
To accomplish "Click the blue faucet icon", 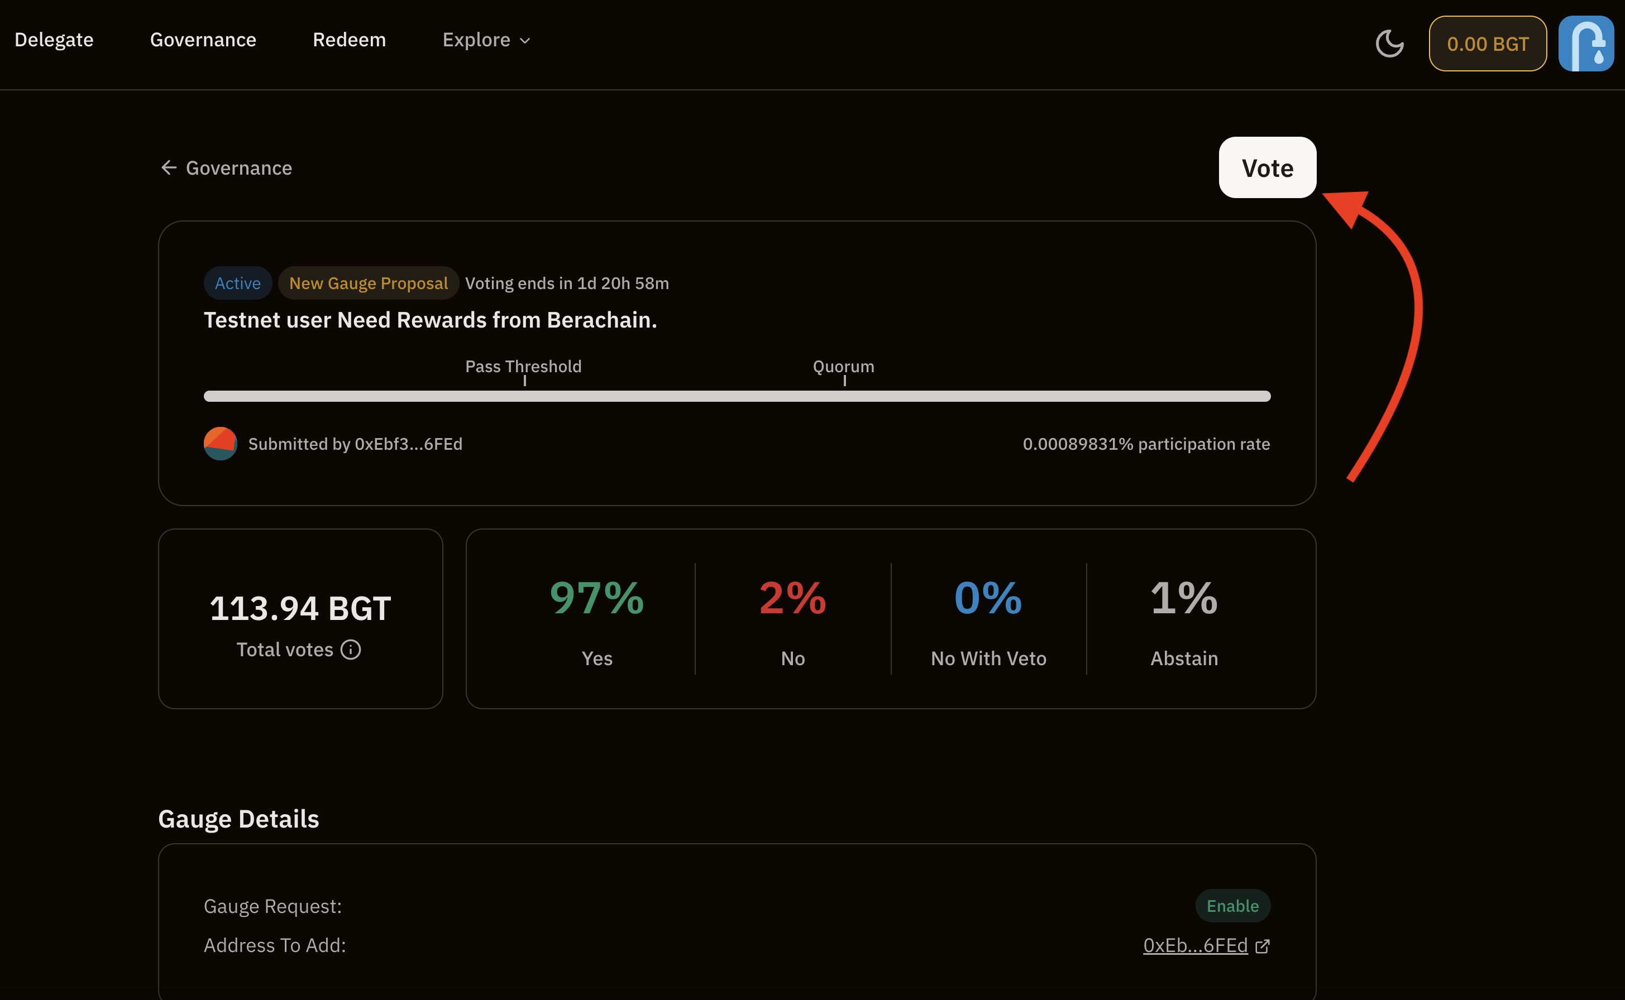I will click(x=1585, y=44).
